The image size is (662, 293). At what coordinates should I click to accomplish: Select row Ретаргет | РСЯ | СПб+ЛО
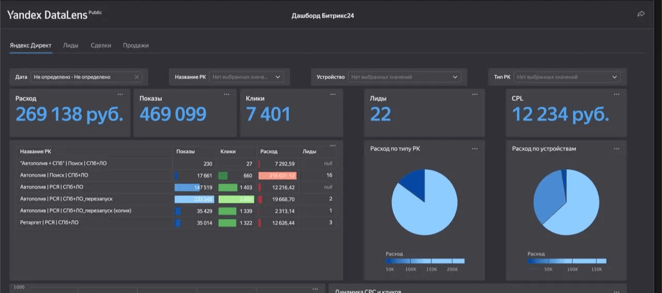point(176,223)
